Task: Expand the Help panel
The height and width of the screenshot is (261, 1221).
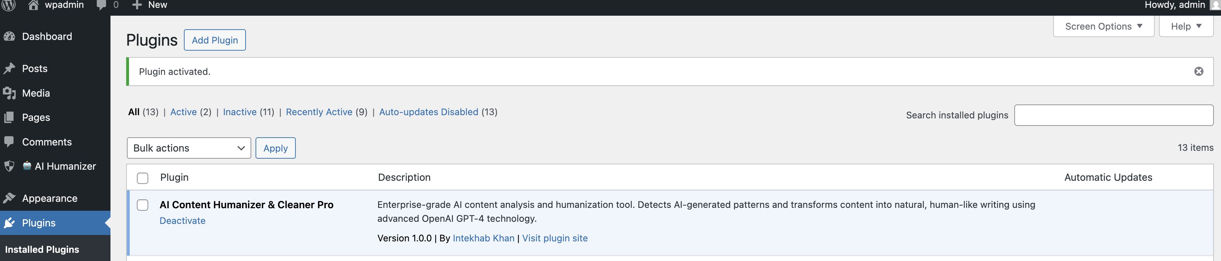Action: pyautogui.click(x=1186, y=27)
